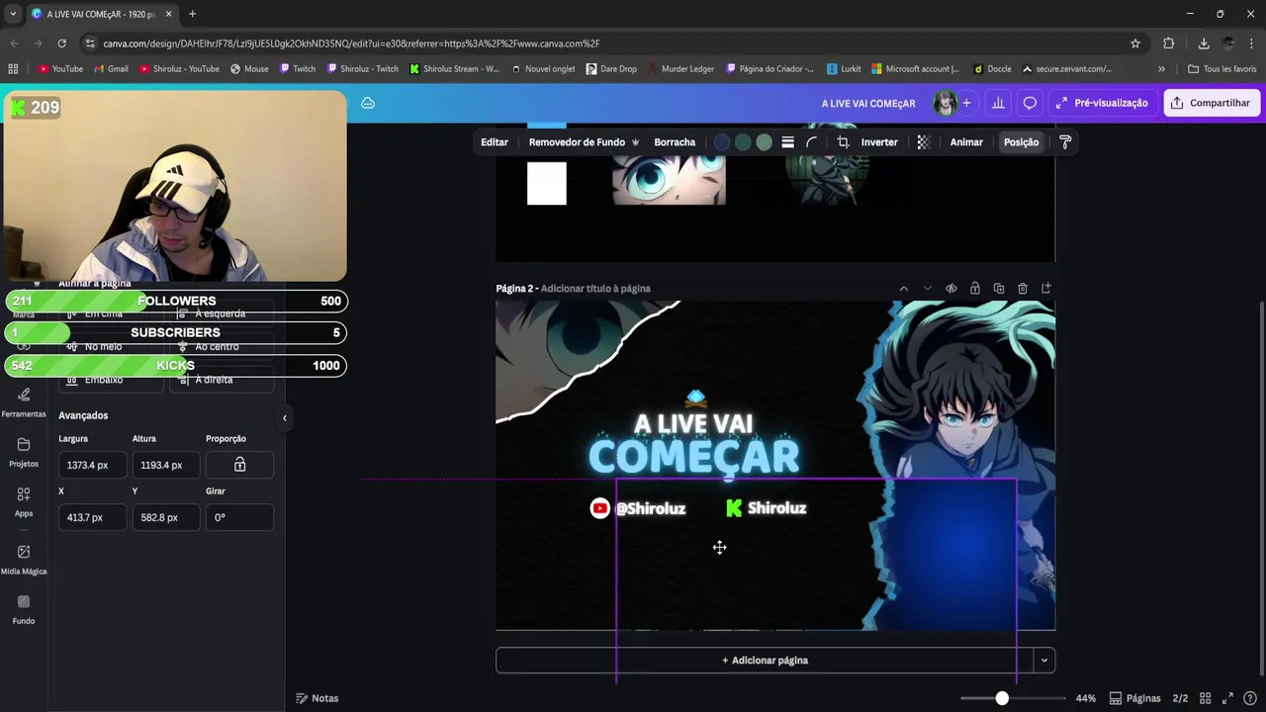Bookmark this page with the star icon
Image resolution: width=1266 pixels, height=712 pixels.
click(1135, 44)
